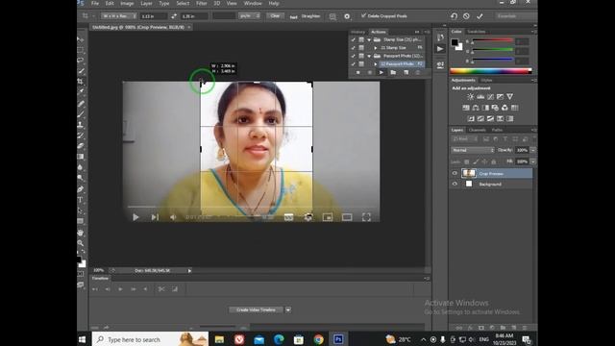Select the Lasso tool

point(81,61)
